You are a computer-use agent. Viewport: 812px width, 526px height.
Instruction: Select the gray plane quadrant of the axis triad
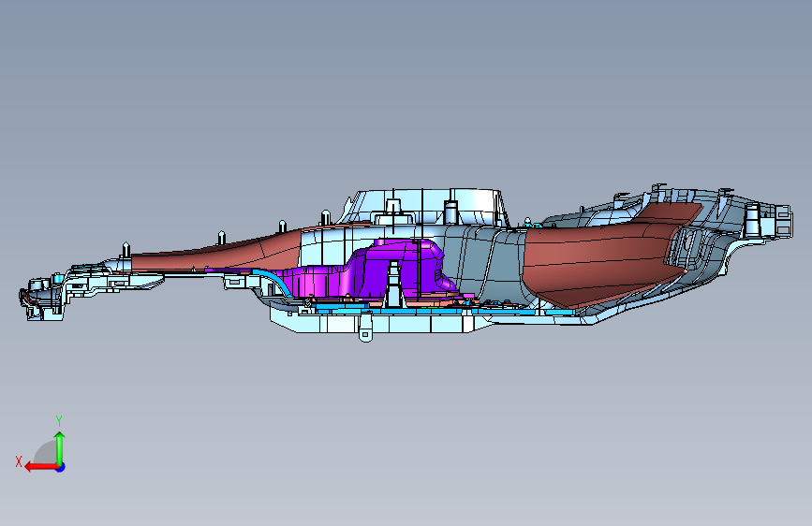(46, 452)
